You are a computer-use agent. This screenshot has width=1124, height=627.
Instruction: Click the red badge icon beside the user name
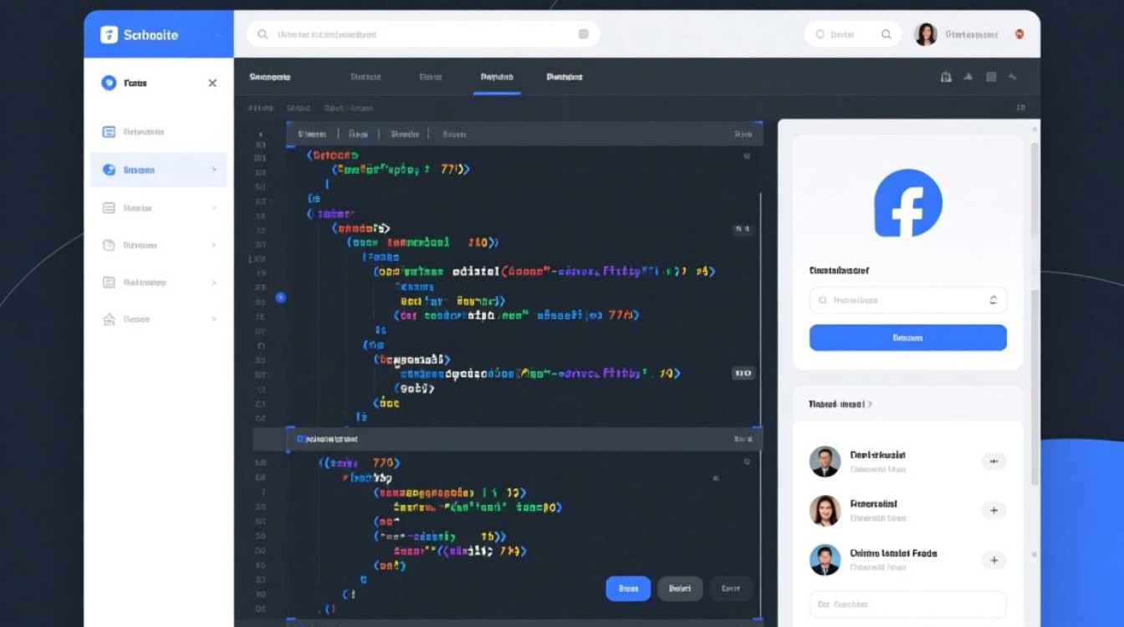point(1019,34)
